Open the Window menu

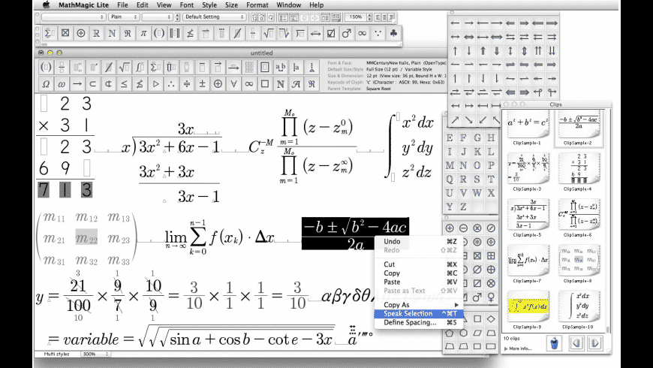[x=289, y=5]
